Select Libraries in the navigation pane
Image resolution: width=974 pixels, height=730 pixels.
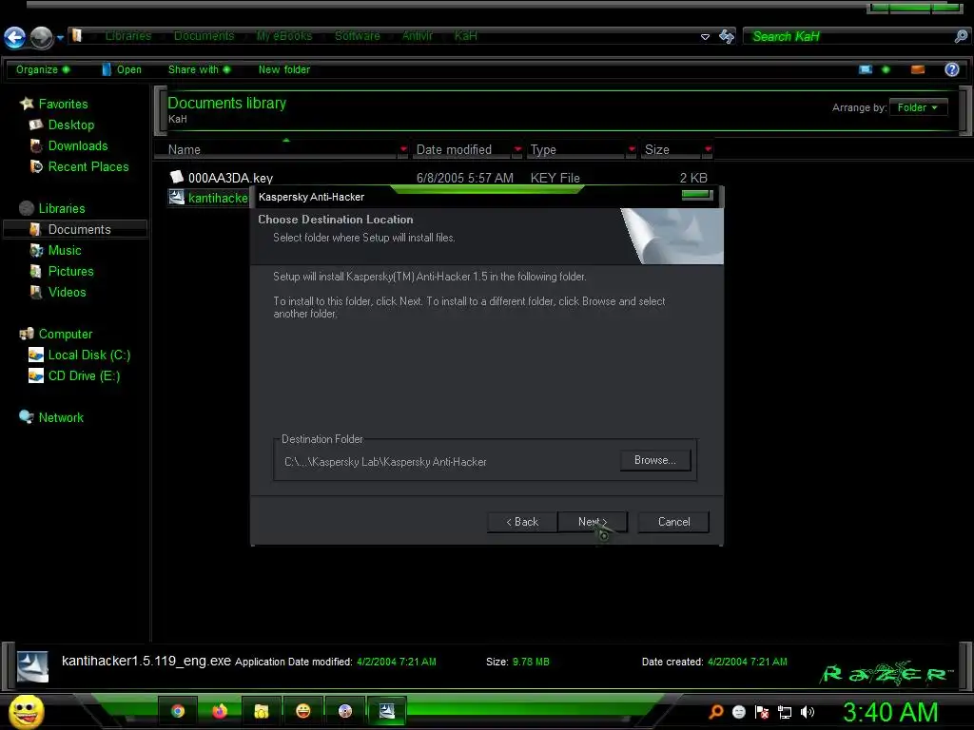[x=52, y=208]
